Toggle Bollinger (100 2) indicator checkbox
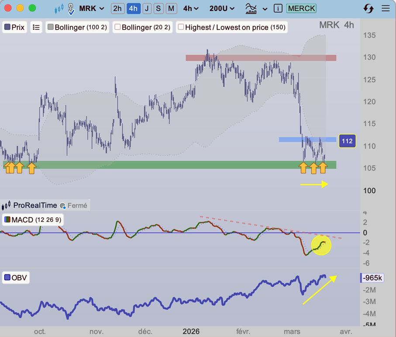This screenshot has height=337, width=396. [51, 27]
